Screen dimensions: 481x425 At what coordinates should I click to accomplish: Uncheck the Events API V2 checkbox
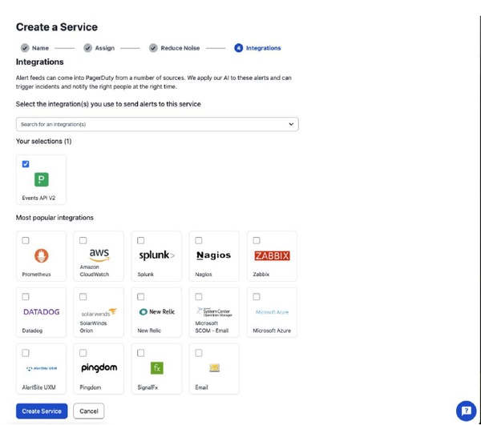pyautogui.click(x=26, y=164)
